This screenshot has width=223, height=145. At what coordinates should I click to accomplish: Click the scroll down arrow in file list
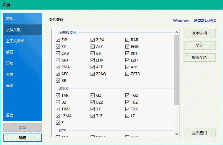click(176, 134)
